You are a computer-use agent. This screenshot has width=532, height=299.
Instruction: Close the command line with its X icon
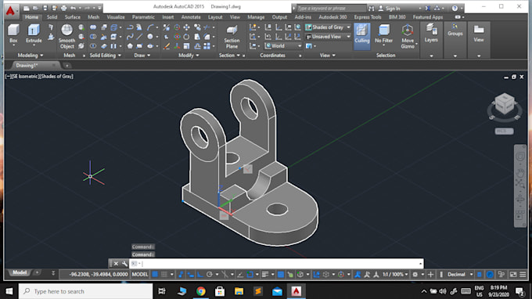tap(116, 263)
